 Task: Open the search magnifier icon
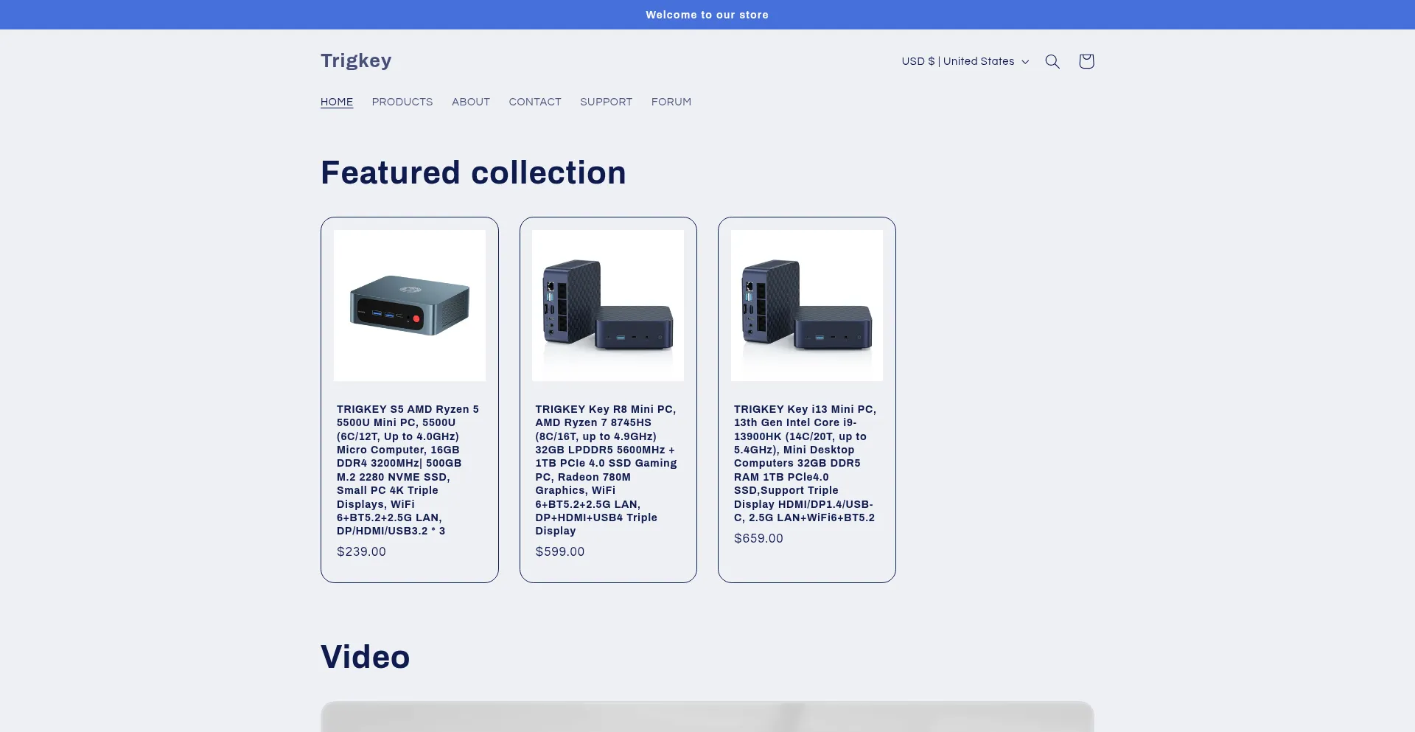point(1052,61)
